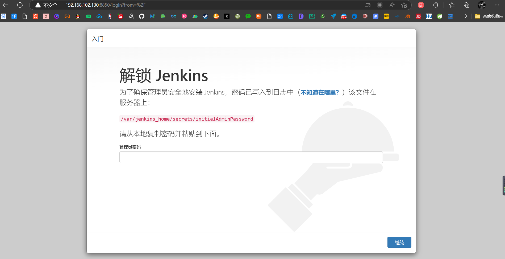Screen dimensions: 505x259
Task: Click the address bar URL 192.168.102.130:8850
Action: click(105, 5)
